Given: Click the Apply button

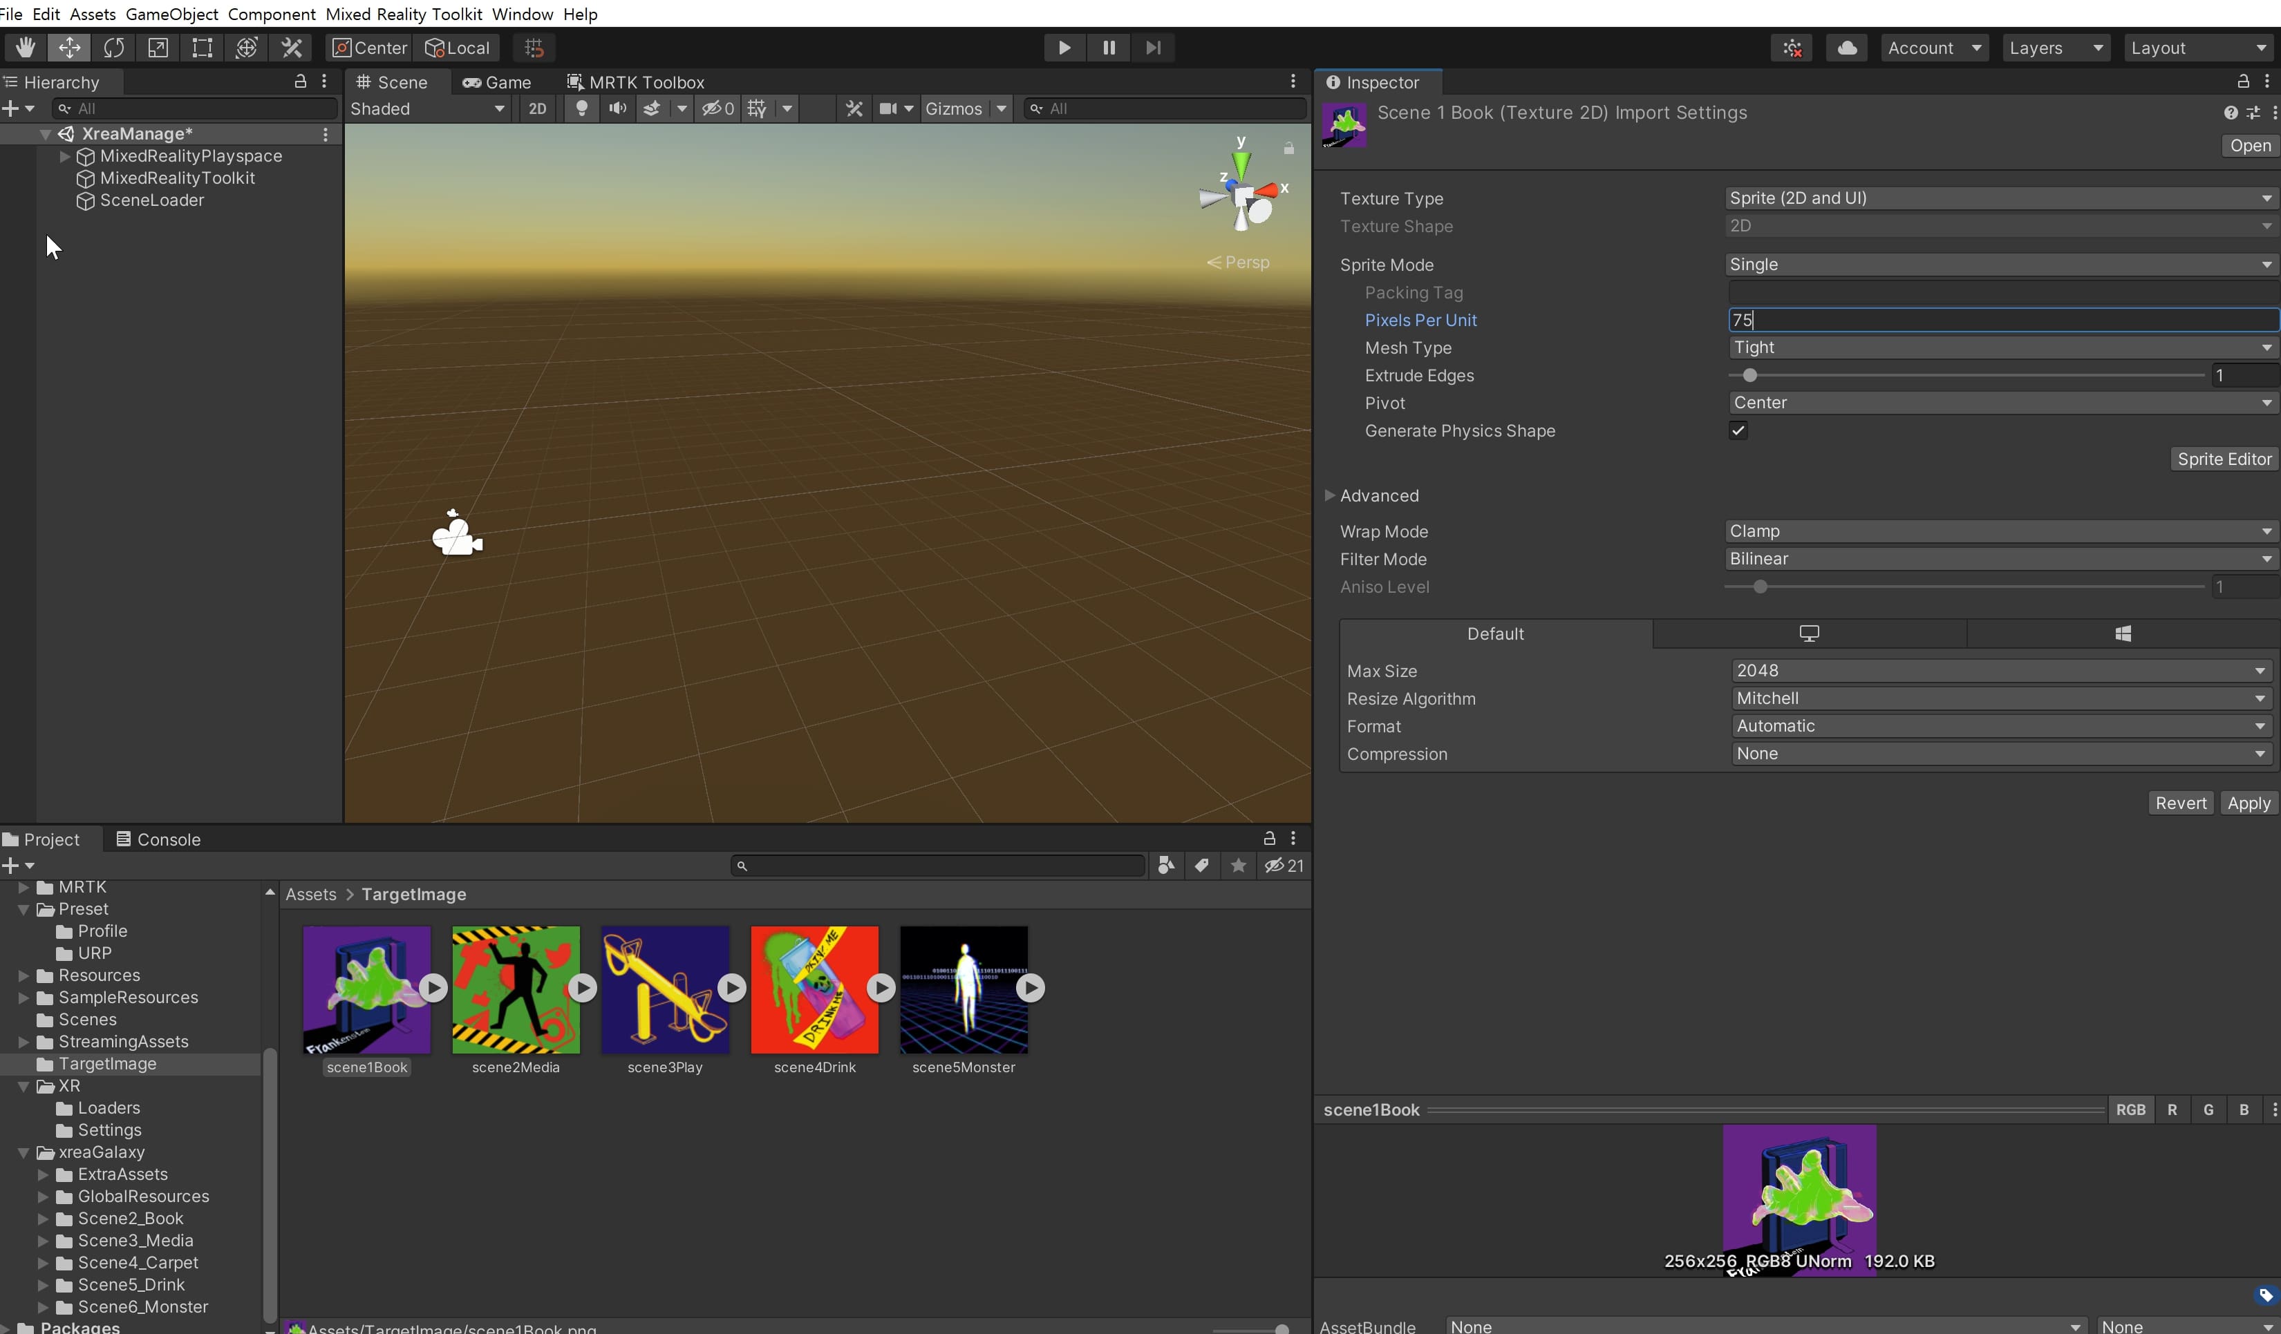Looking at the screenshot, I should [x=2248, y=803].
